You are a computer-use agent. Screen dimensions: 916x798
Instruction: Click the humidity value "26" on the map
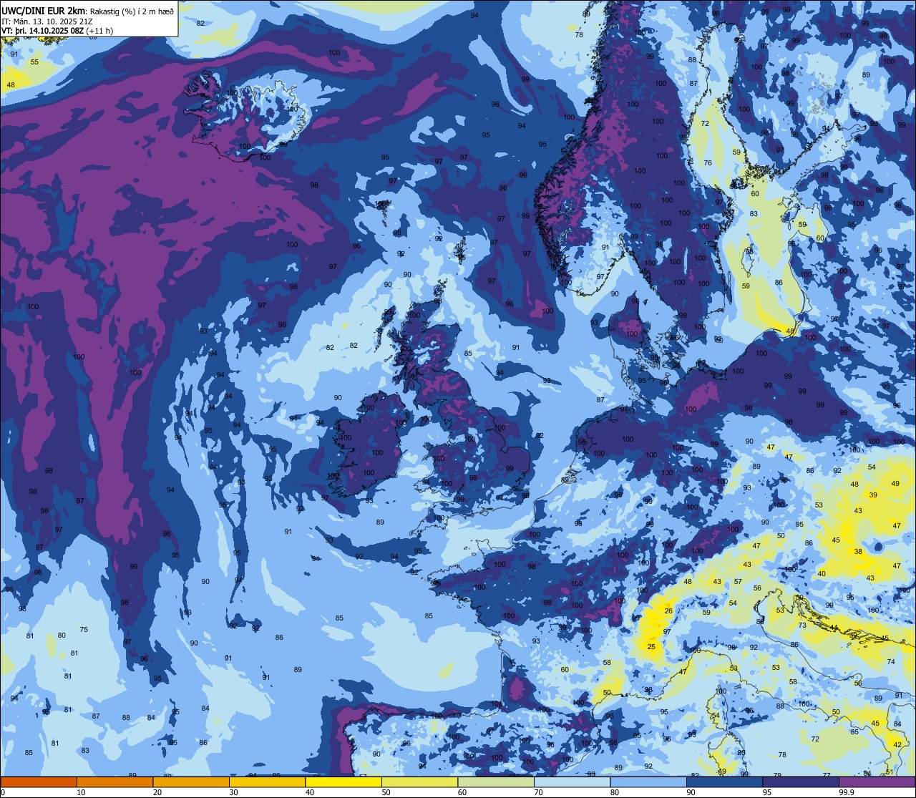tap(668, 610)
